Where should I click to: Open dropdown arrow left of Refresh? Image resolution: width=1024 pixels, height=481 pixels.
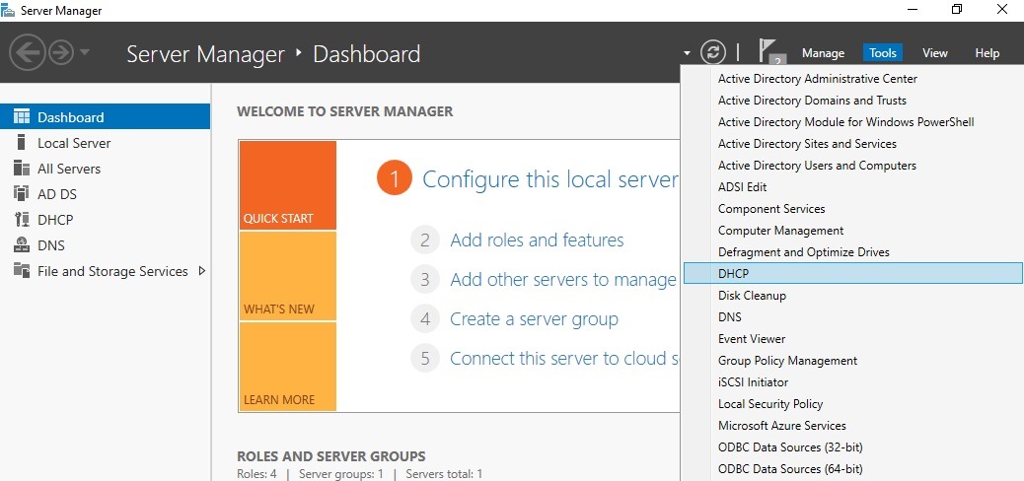(x=687, y=53)
